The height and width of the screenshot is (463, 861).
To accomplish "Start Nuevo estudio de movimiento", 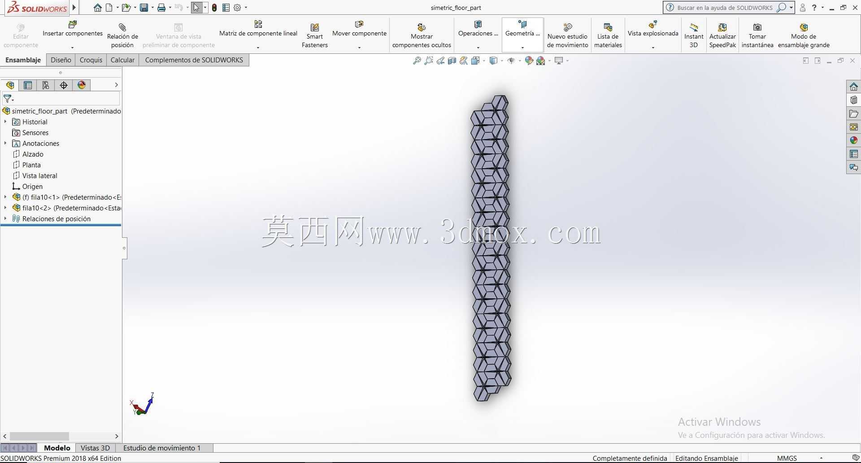I will click(x=567, y=35).
